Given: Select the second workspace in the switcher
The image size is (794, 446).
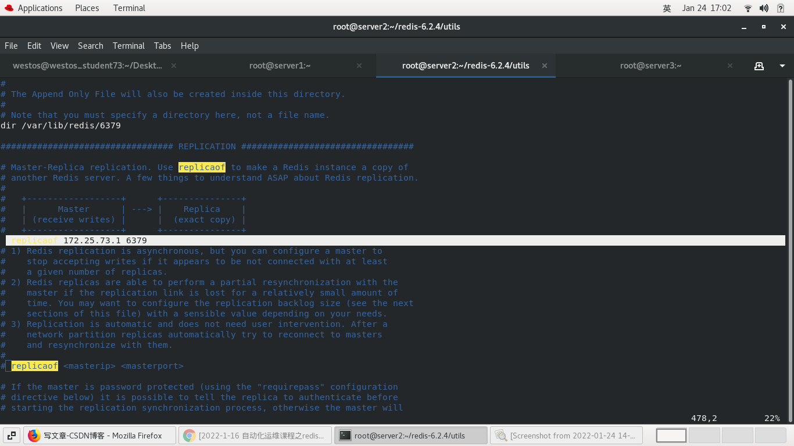Looking at the screenshot, I should point(704,436).
